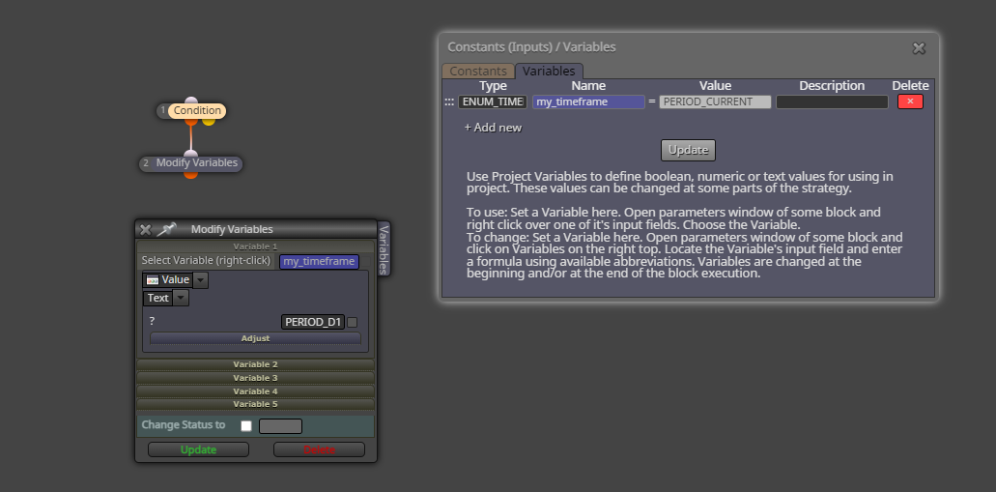The width and height of the screenshot is (996, 492).
Task: Switch to the Constants tab
Action: tap(478, 72)
